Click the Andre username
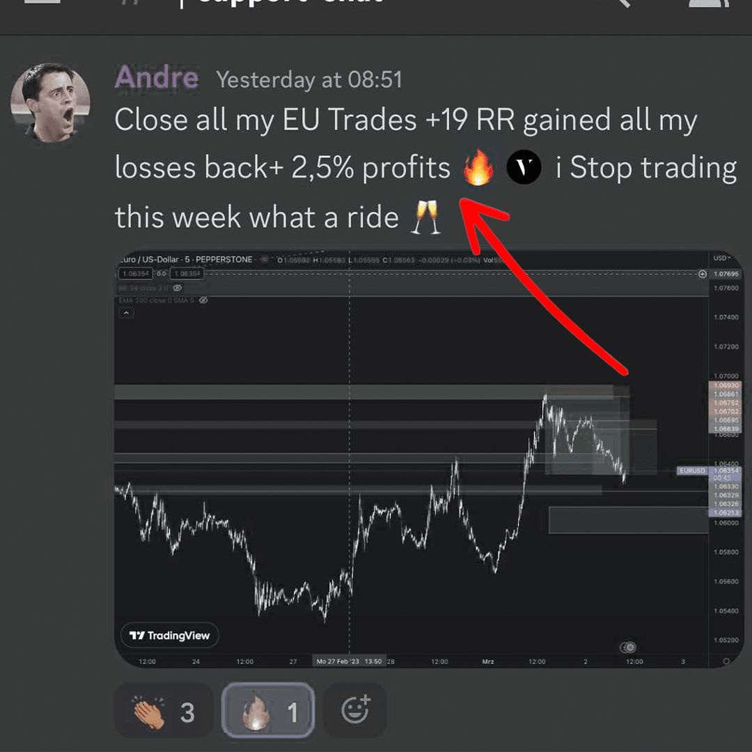This screenshot has width=752, height=752. point(157,77)
